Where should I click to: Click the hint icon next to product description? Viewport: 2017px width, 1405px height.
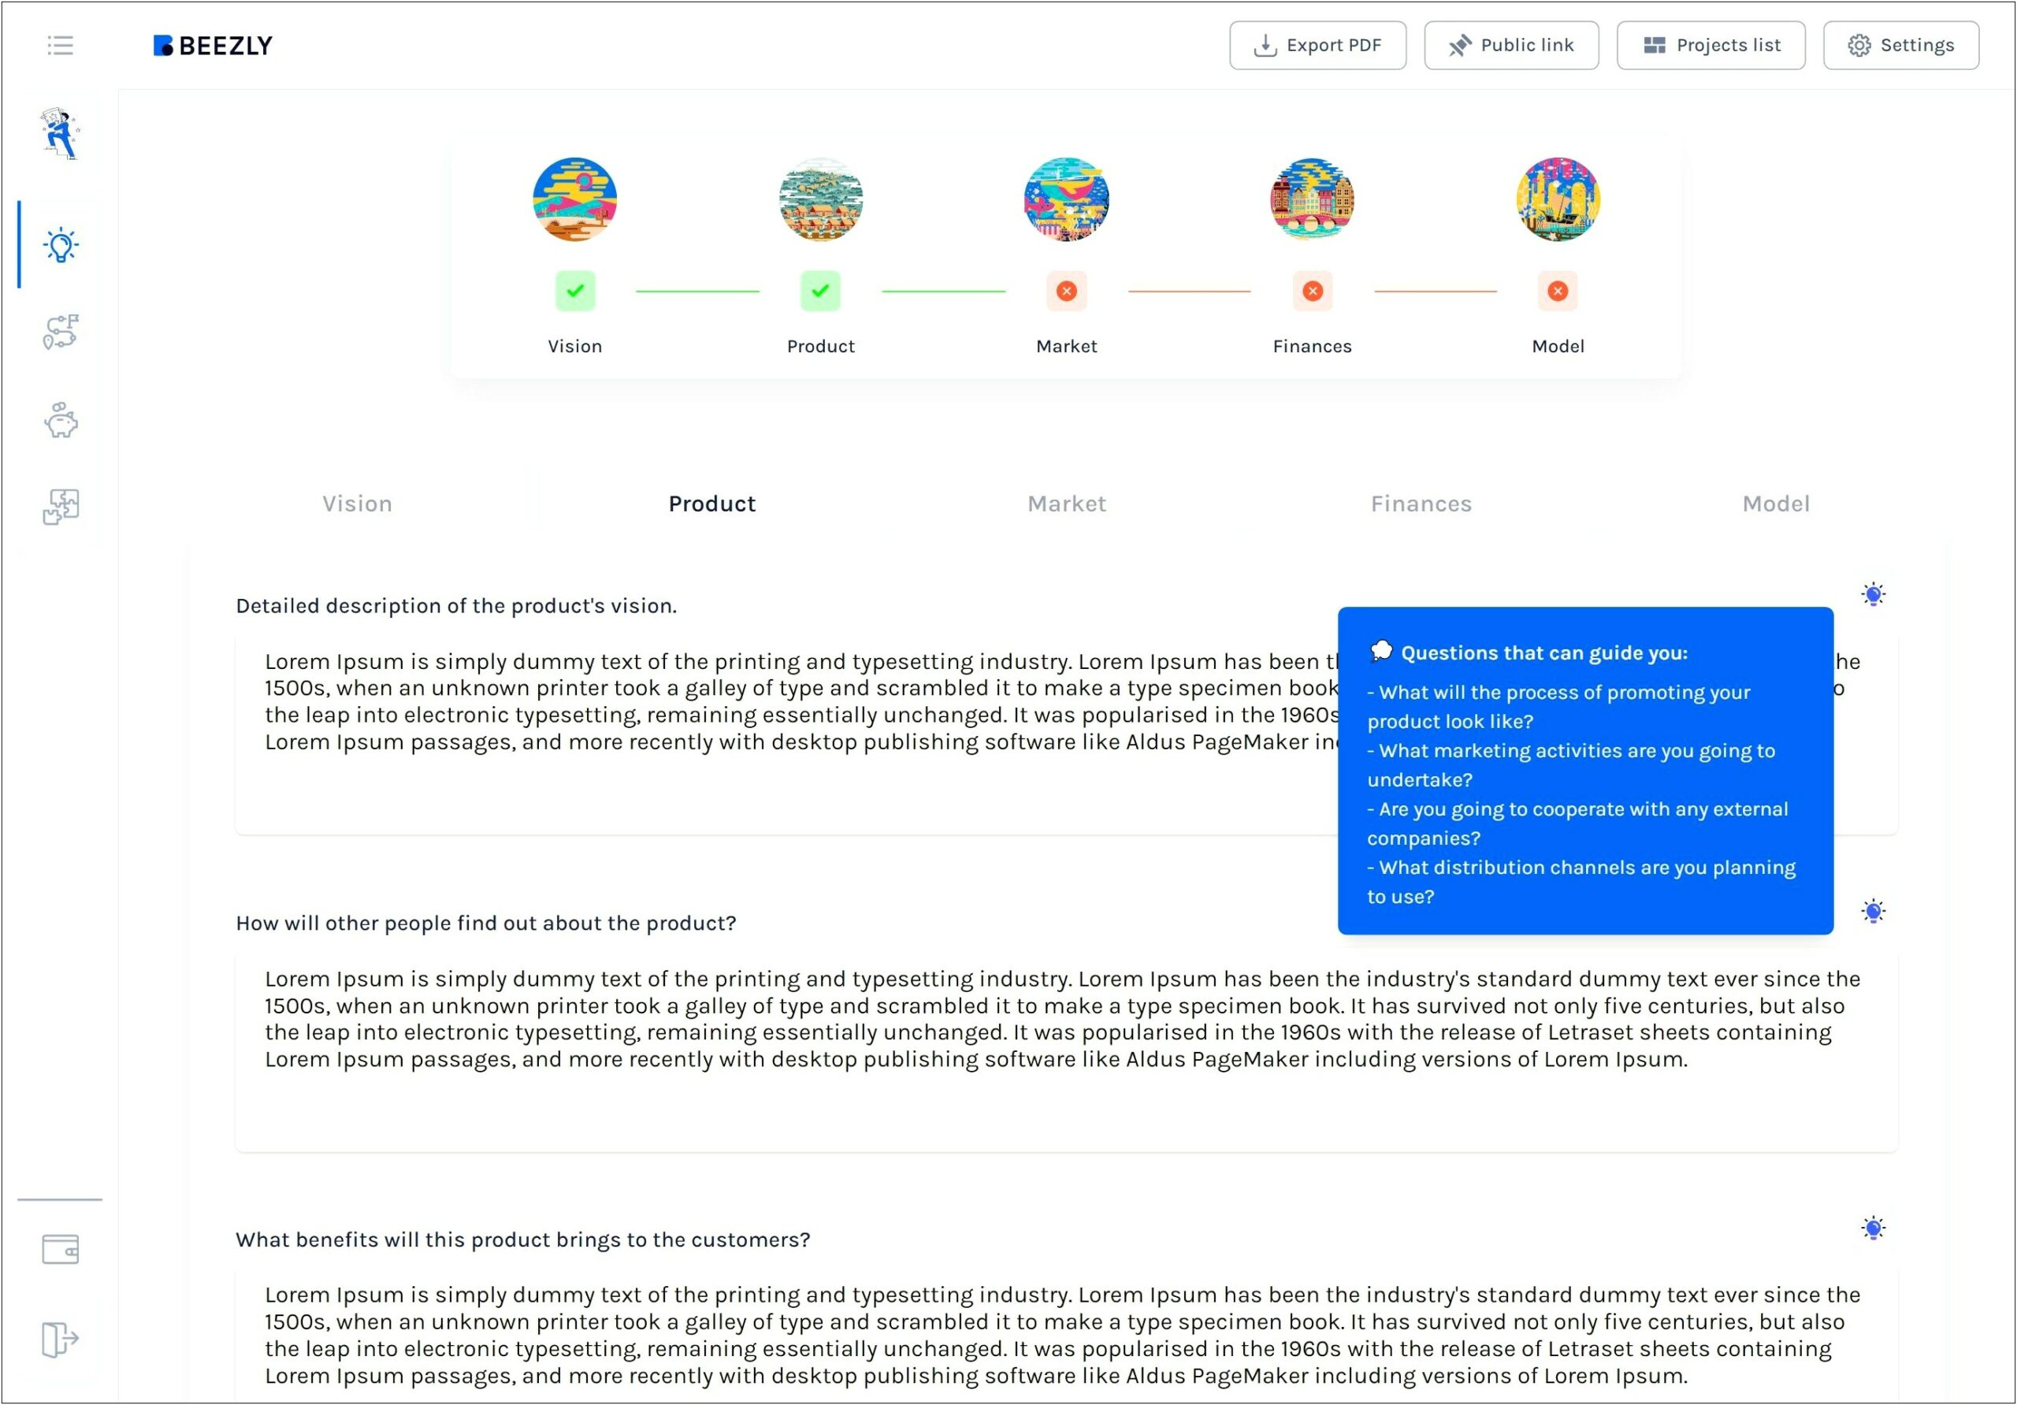1873,594
